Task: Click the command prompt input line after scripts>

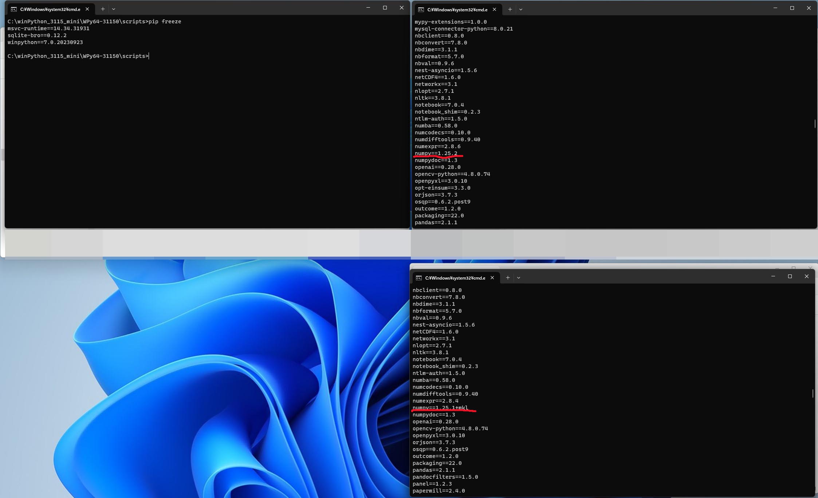Action: (150, 56)
